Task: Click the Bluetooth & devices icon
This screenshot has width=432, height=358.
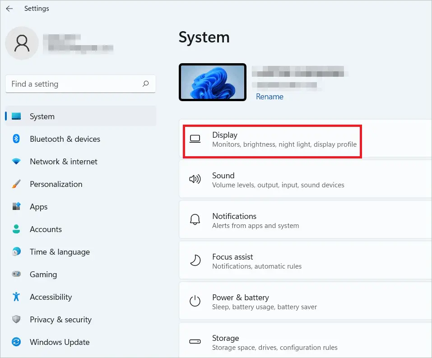Action: 17,139
